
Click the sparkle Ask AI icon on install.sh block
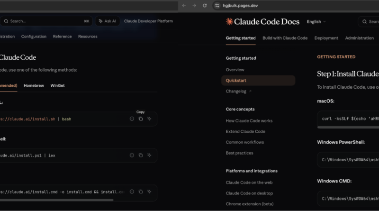click(x=149, y=119)
